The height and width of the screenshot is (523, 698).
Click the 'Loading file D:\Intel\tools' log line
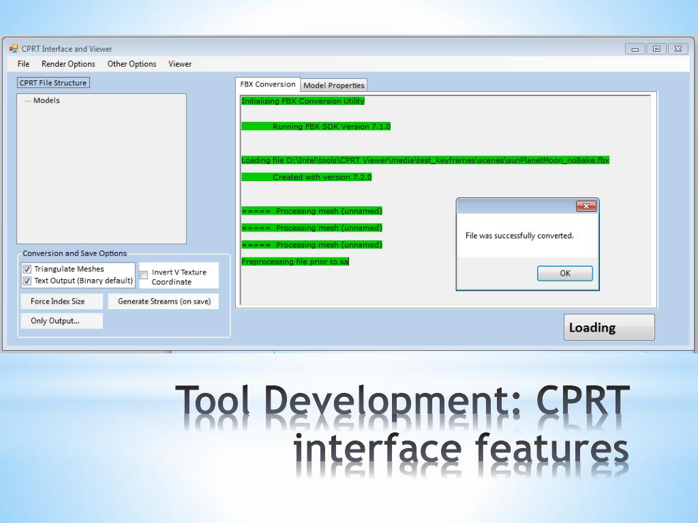point(425,160)
